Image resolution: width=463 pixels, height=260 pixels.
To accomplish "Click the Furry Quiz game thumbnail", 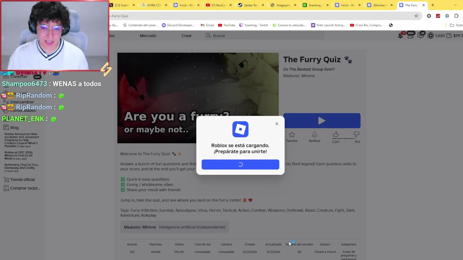I will click(198, 98).
